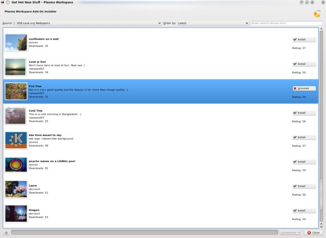This screenshot has height=238, width=326.
Task: Click the progress bar at bottom
Action: point(145,232)
